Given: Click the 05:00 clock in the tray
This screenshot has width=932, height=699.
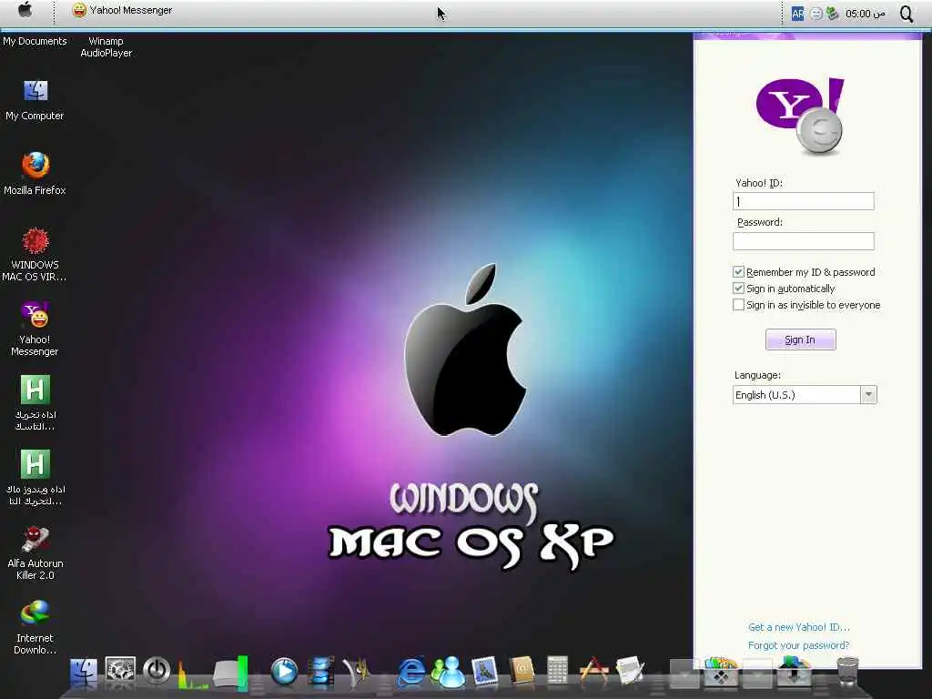Looking at the screenshot, I should 865,14.
